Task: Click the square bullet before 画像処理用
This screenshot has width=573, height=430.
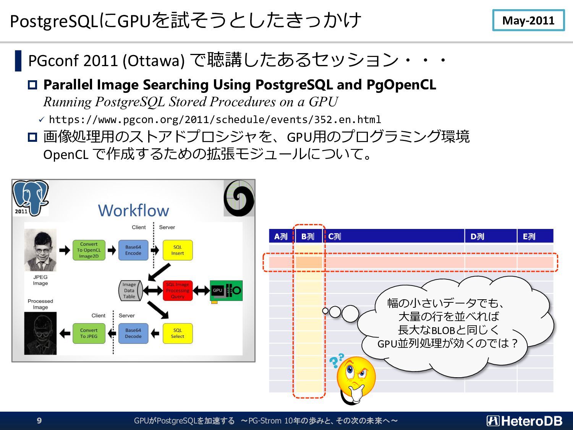Action: tap(32, 137)
